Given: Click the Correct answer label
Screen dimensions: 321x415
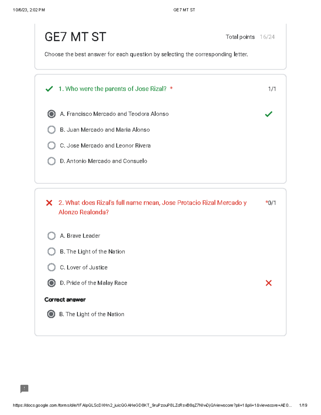Looking at the screenshot, I should coord(65,300).
